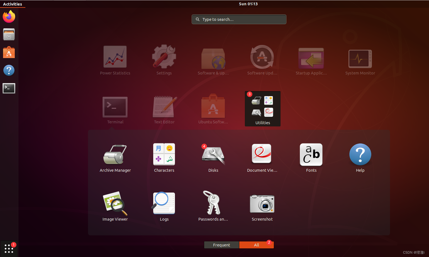Screen dimensions: 429x257
Task: Open Firefox from the dock
Action: [x=9, y=17]
